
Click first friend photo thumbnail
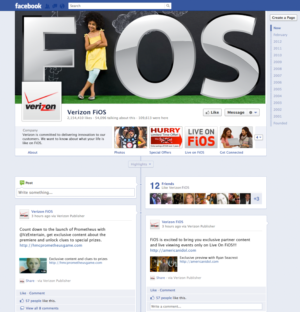[155, 199]
